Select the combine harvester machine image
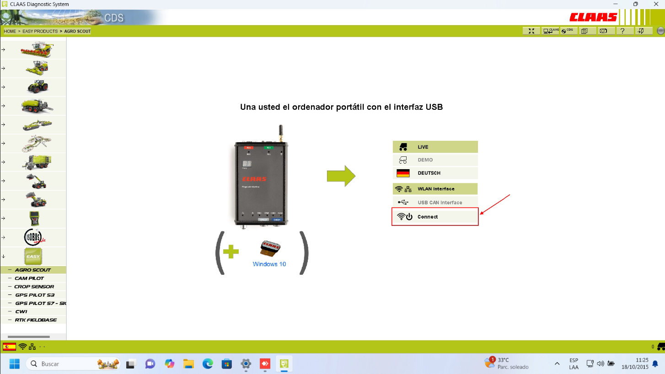The height and width of the screenshot is (374, 665). (x=37, y=49)
